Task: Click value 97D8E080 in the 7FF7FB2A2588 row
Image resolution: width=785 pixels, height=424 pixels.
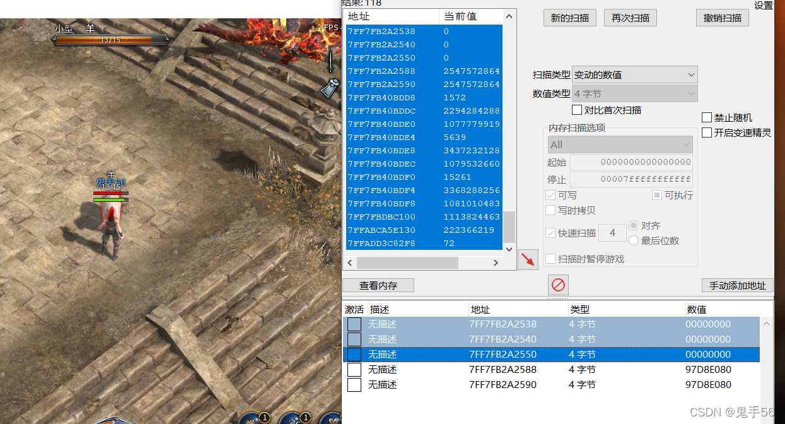Action: pos(708,370)
